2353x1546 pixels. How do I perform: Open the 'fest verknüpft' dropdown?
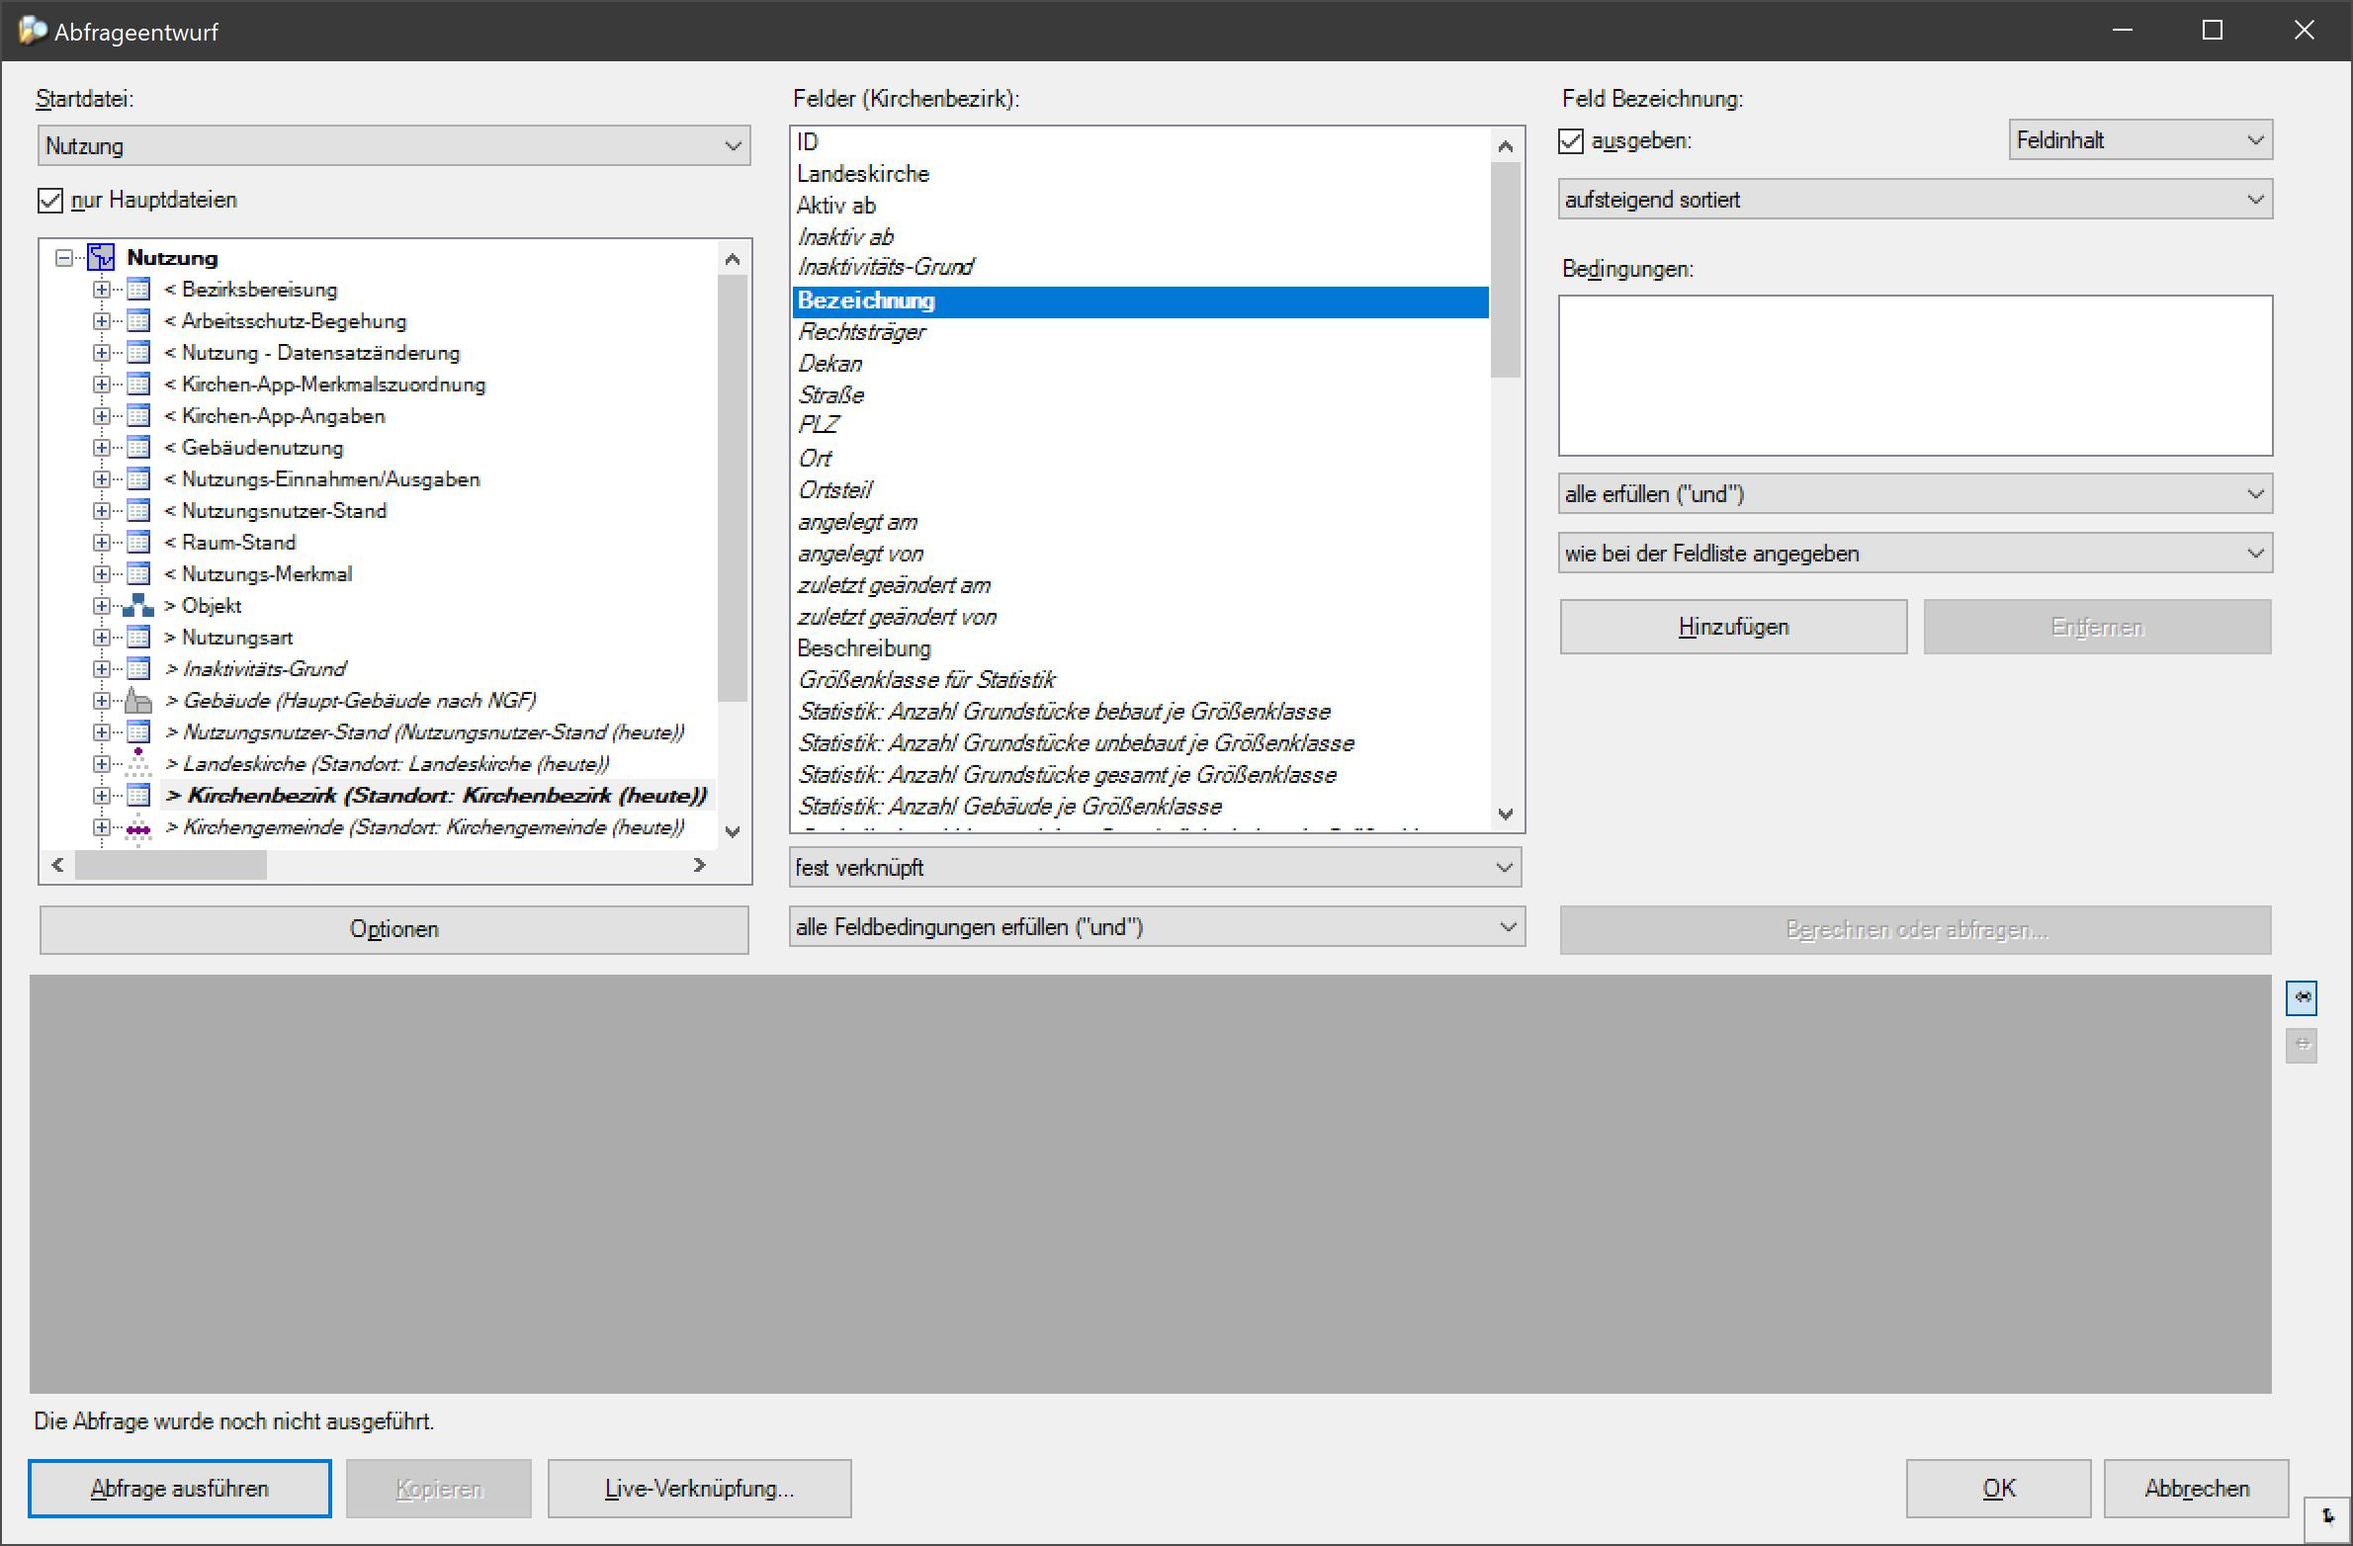coord(1155,868)
